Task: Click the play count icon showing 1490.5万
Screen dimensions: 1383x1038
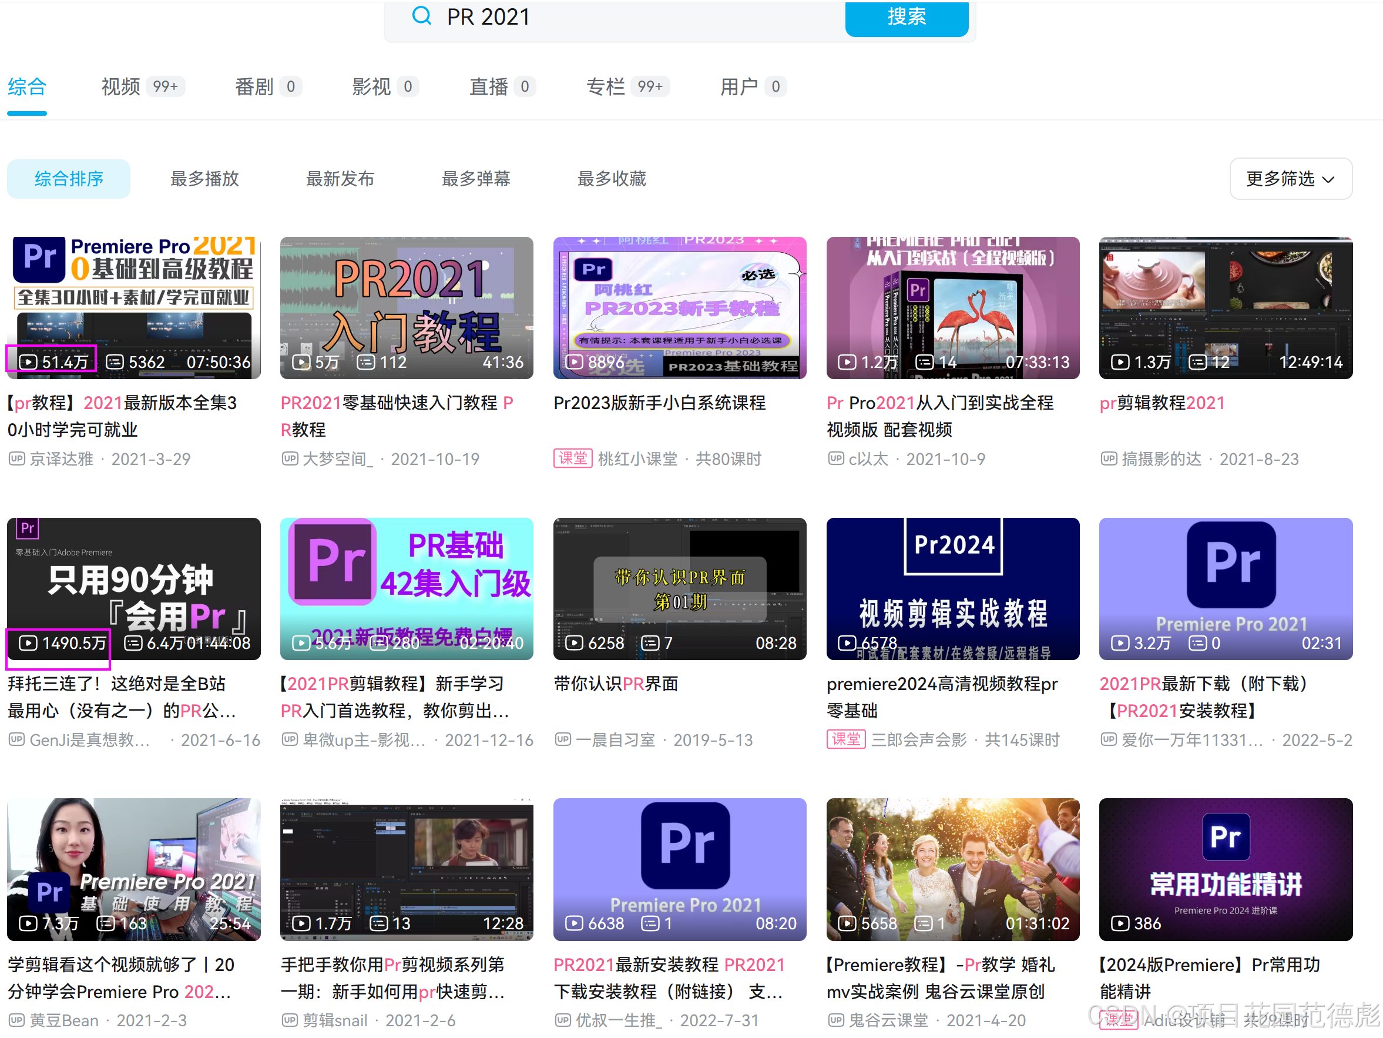Action: pos(28,642)
